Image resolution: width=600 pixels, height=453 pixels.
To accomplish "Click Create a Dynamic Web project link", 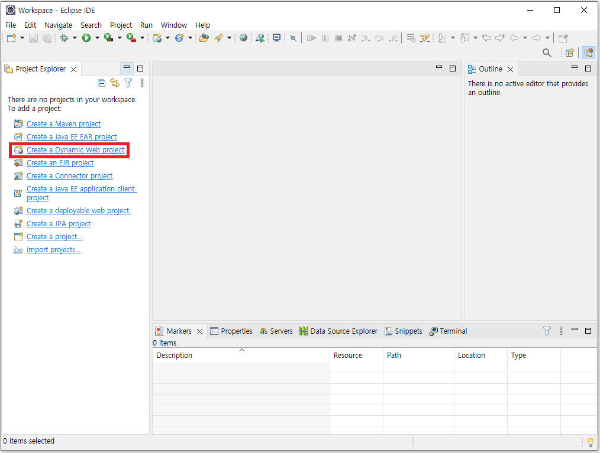I will (75, 150).
